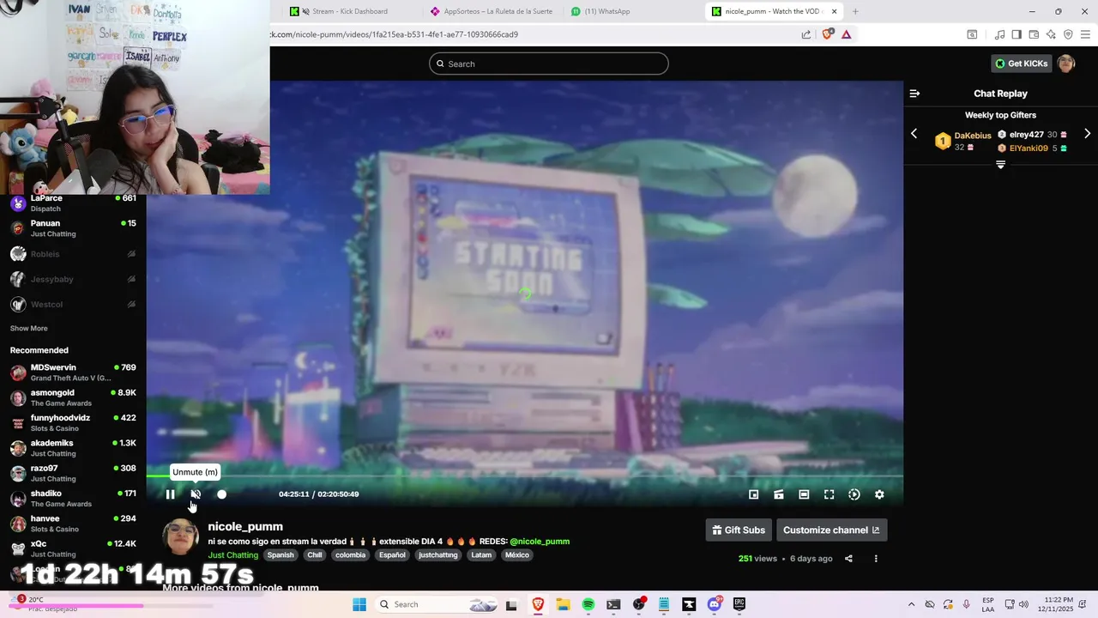Screen dimensions: 1098x618
Task: Open the three-dot more options menu
Action: click(x=876, y=559)
